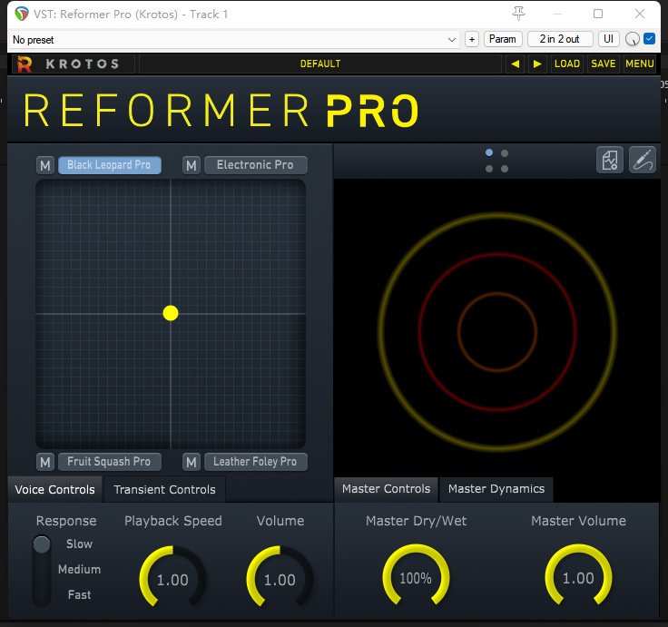Go to next preset arrow
The width and height of the screenshot is (668, 627).
pyautogui.click(x=537, y=64)
